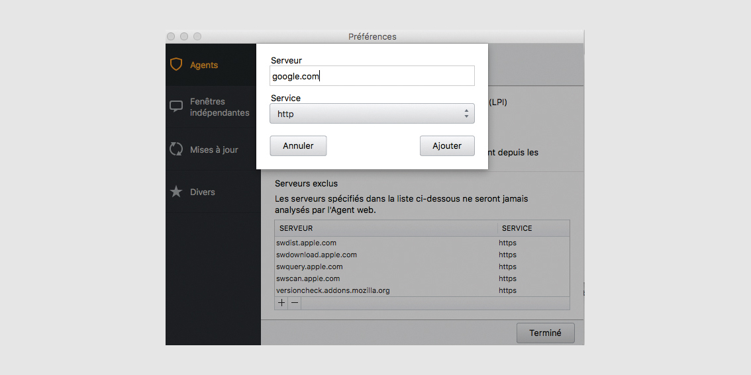
Task: Sort by the SERVEUR column header
Action: (386, 228)
